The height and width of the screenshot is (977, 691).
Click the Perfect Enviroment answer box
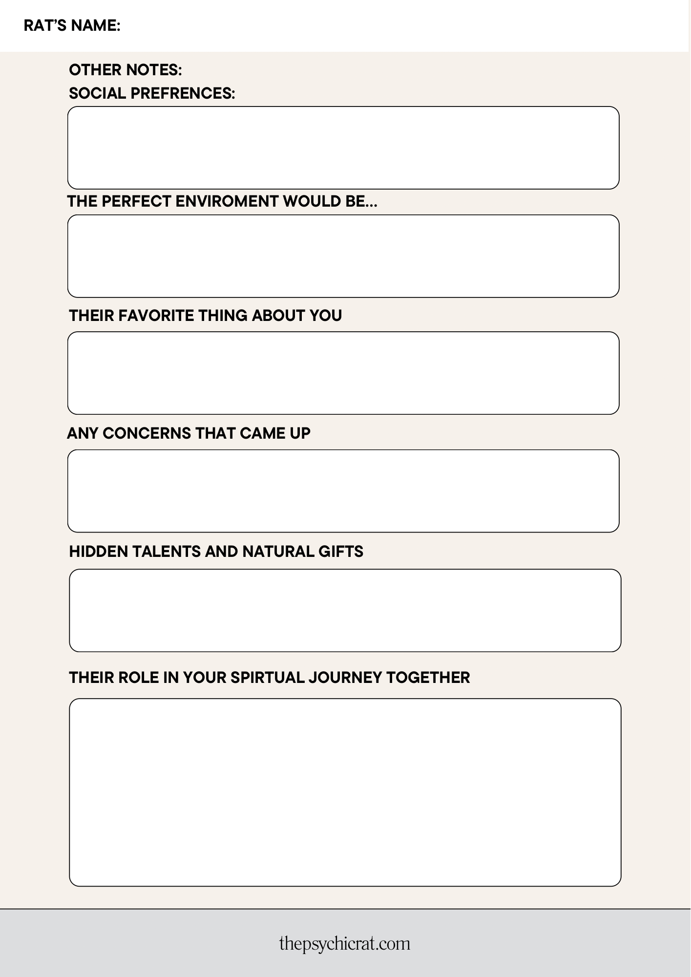[x=343, y=256]
